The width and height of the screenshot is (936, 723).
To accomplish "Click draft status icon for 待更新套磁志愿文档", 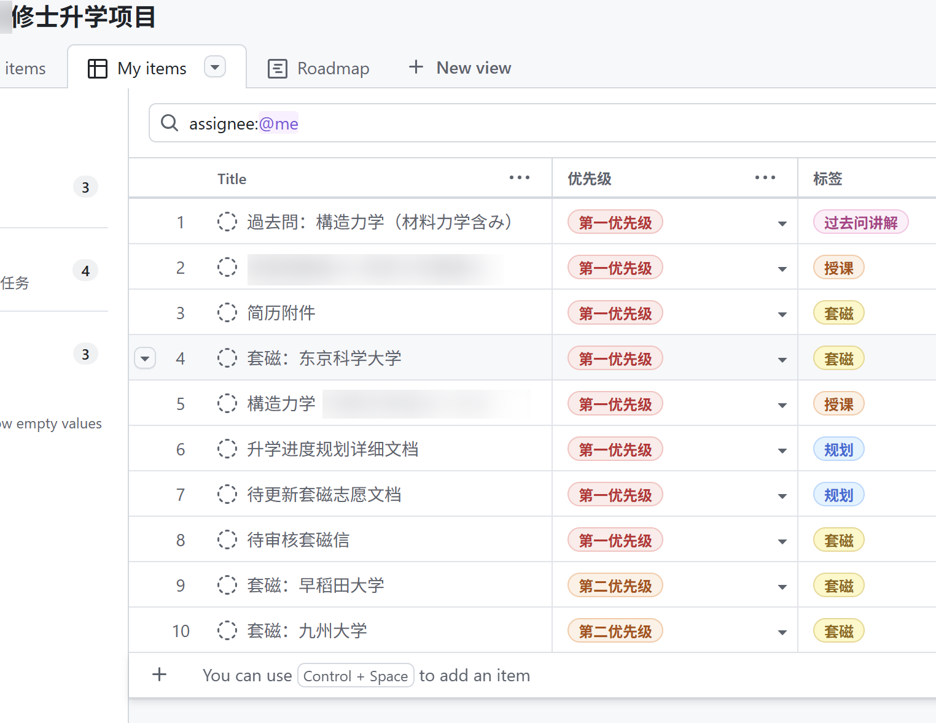I will pyautogui.click(x=227, y=494).
